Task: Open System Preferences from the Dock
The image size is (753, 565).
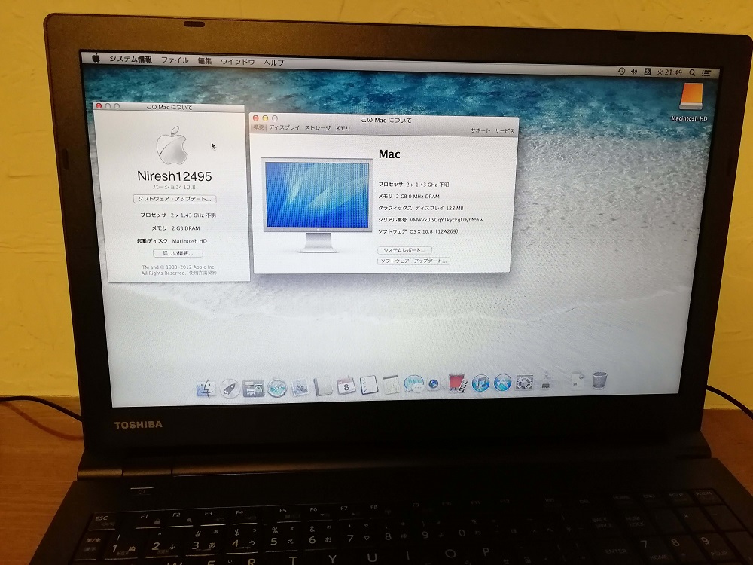Action: [523, 386]
